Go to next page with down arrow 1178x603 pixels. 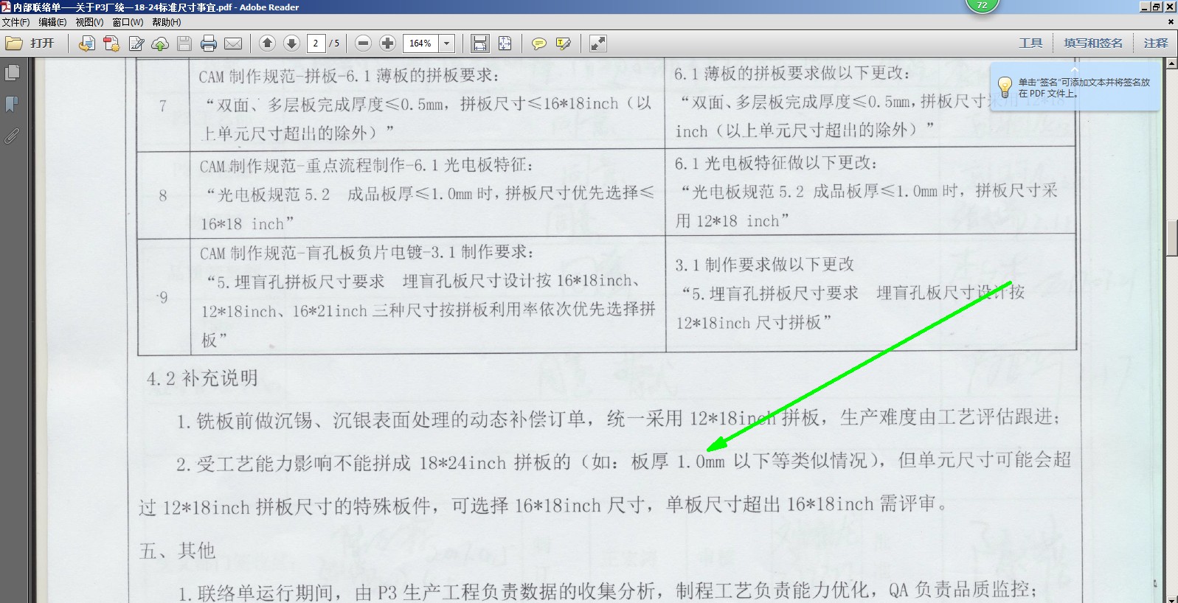tap(291, 43)
